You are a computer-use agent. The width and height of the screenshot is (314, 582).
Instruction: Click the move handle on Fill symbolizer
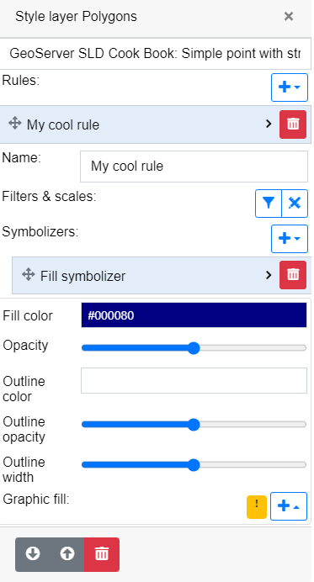(29, 275)
